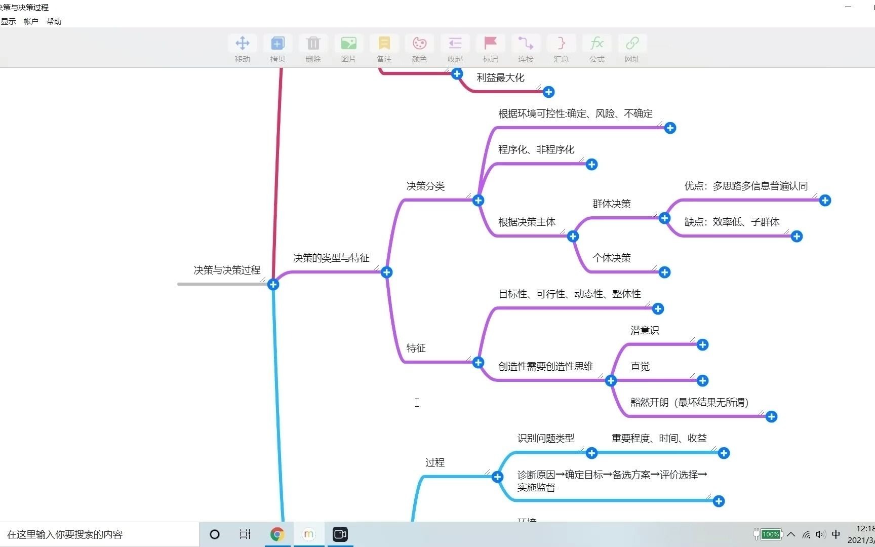This screenshot has height=547, width=875.
Task: Toggle the 根据决策主体 plus node
Action: (573, 237)
